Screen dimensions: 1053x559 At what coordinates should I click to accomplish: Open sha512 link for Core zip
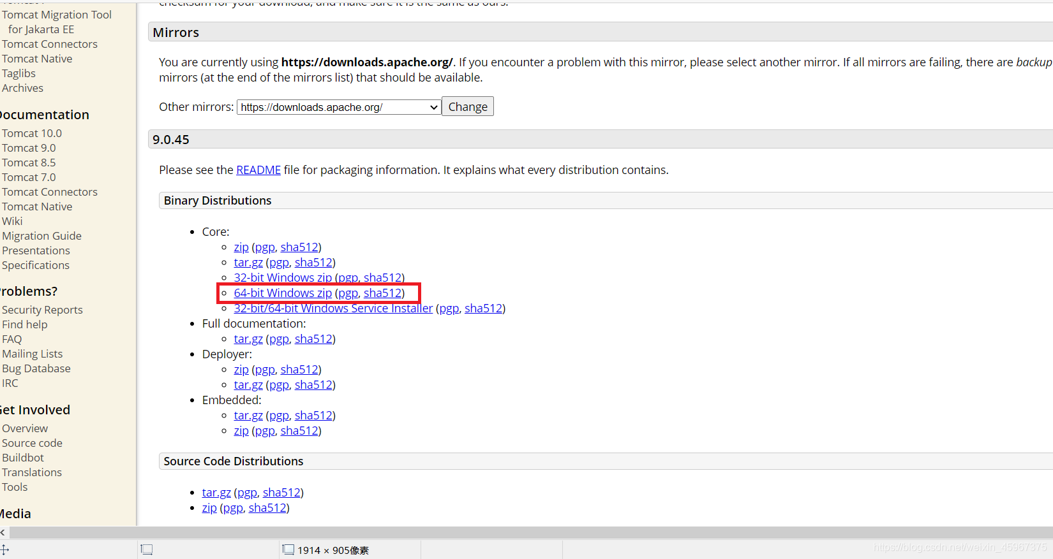point(299,247)
